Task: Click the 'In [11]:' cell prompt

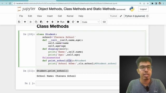Action: coord(29,71)
